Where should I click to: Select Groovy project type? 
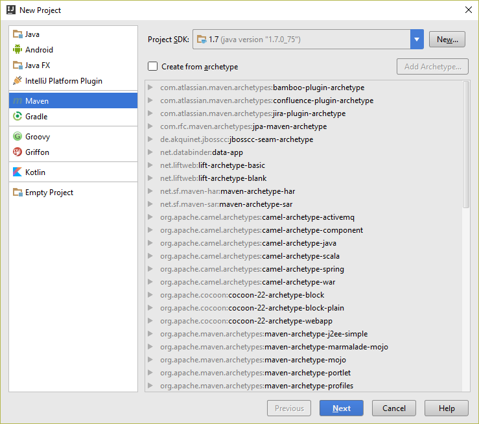coord(73,136)
